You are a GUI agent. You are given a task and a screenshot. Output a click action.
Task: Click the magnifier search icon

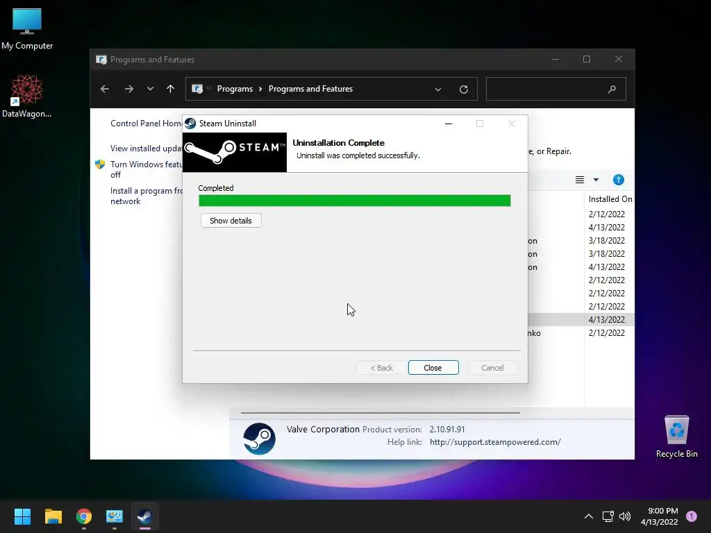click(612, 90)
